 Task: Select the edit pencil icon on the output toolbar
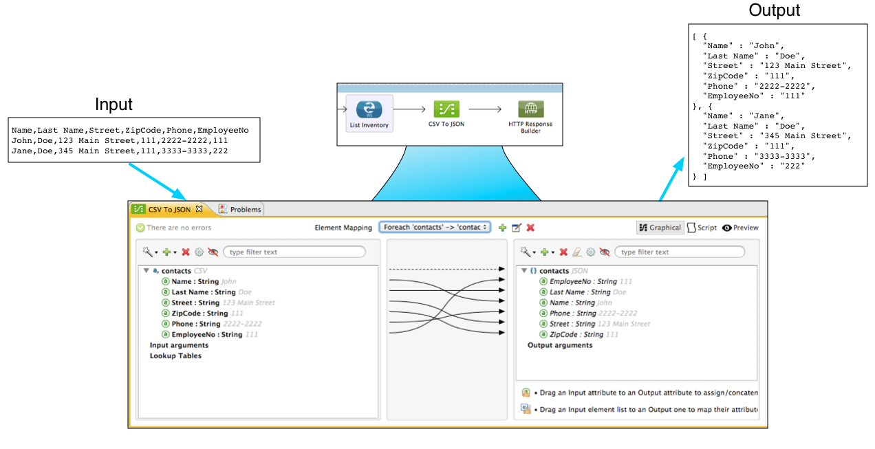click(576, 252)
